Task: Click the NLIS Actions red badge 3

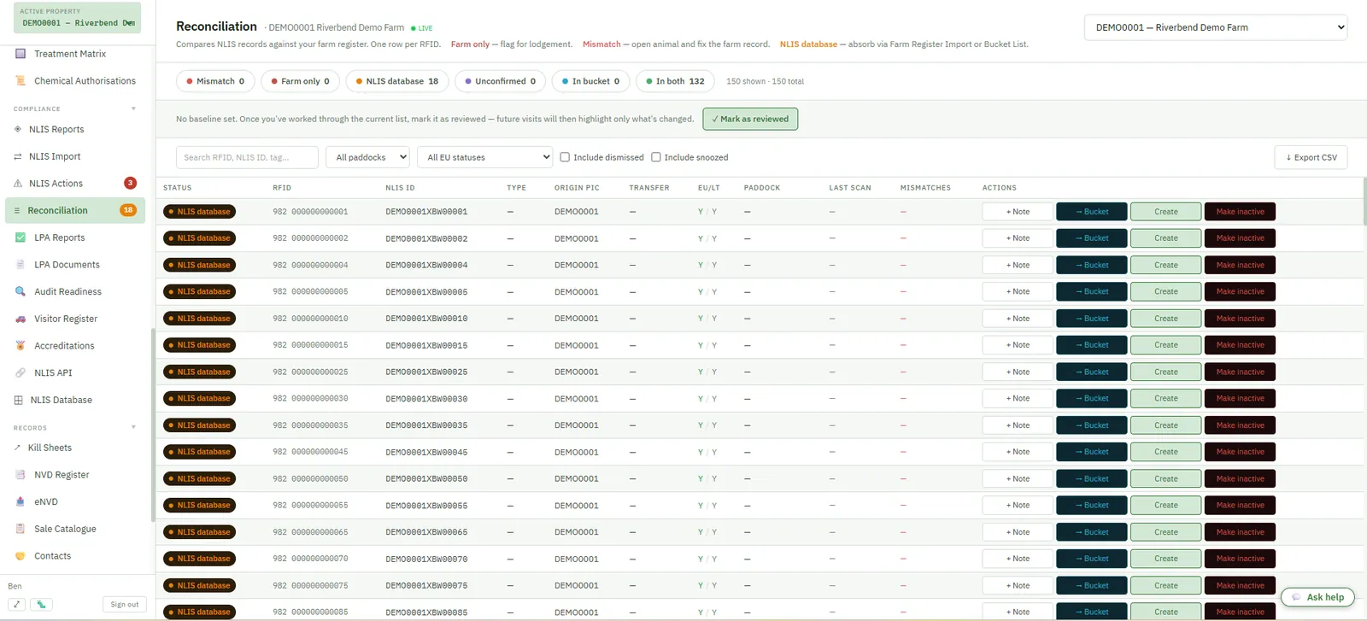Action: coord(130,183)
